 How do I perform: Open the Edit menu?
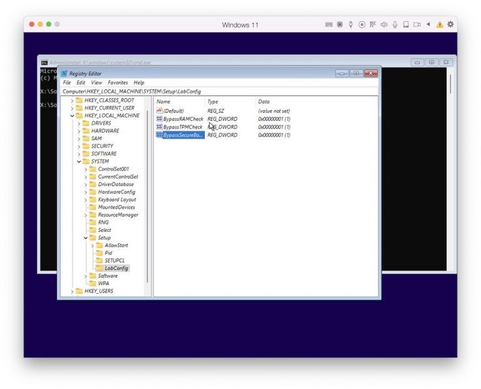[81, 83]
